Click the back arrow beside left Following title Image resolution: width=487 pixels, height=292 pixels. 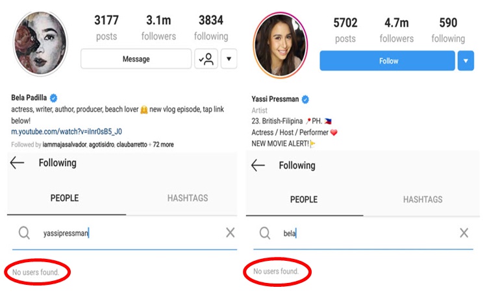pos(18,163)
